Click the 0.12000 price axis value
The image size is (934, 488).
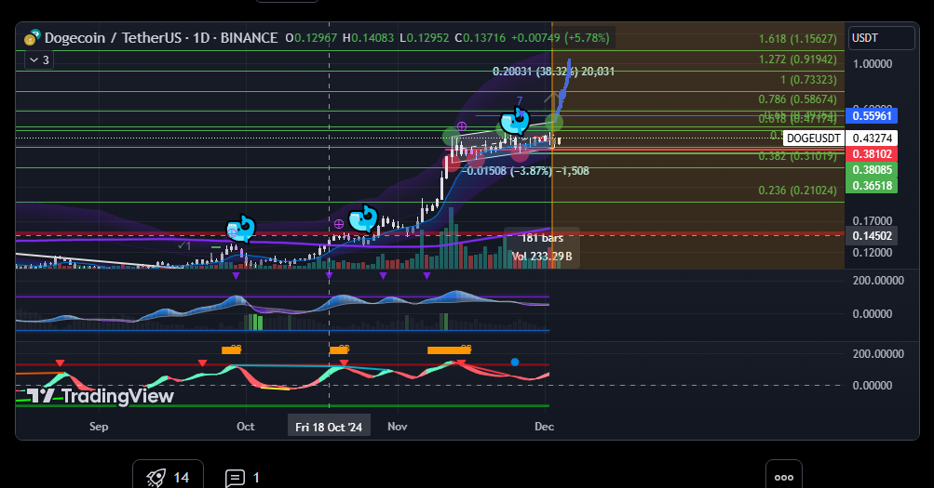pos(872,253)
